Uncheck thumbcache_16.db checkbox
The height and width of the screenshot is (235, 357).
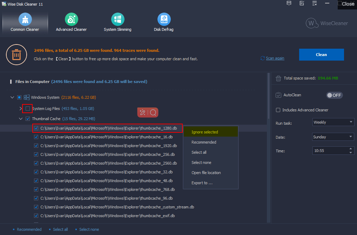pos(36,137)
